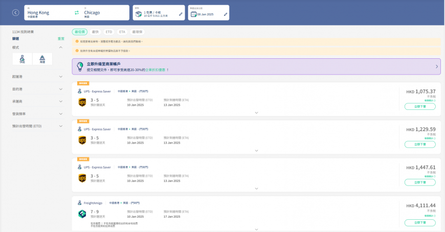Click the '1134 找到結果' results count
The height and width of the screenshot is (232, 445).
click(x=23, y=32)
